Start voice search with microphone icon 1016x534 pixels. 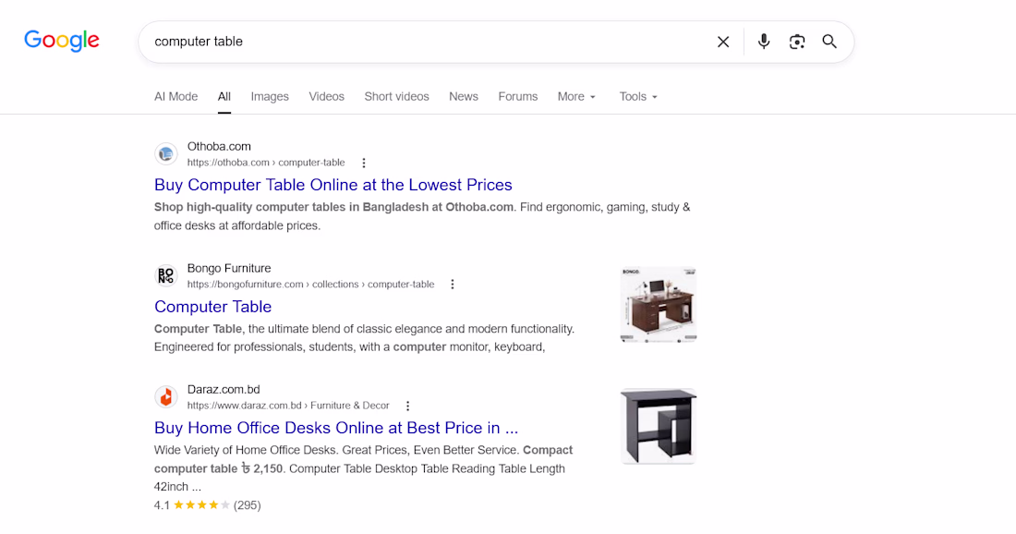tap(764, 42)
